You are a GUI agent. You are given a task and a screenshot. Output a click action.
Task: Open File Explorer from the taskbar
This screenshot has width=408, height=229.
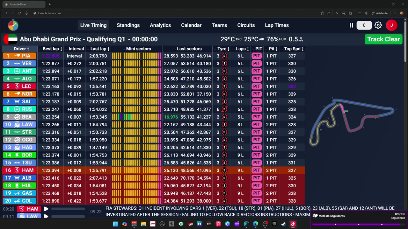coord(143,224)
